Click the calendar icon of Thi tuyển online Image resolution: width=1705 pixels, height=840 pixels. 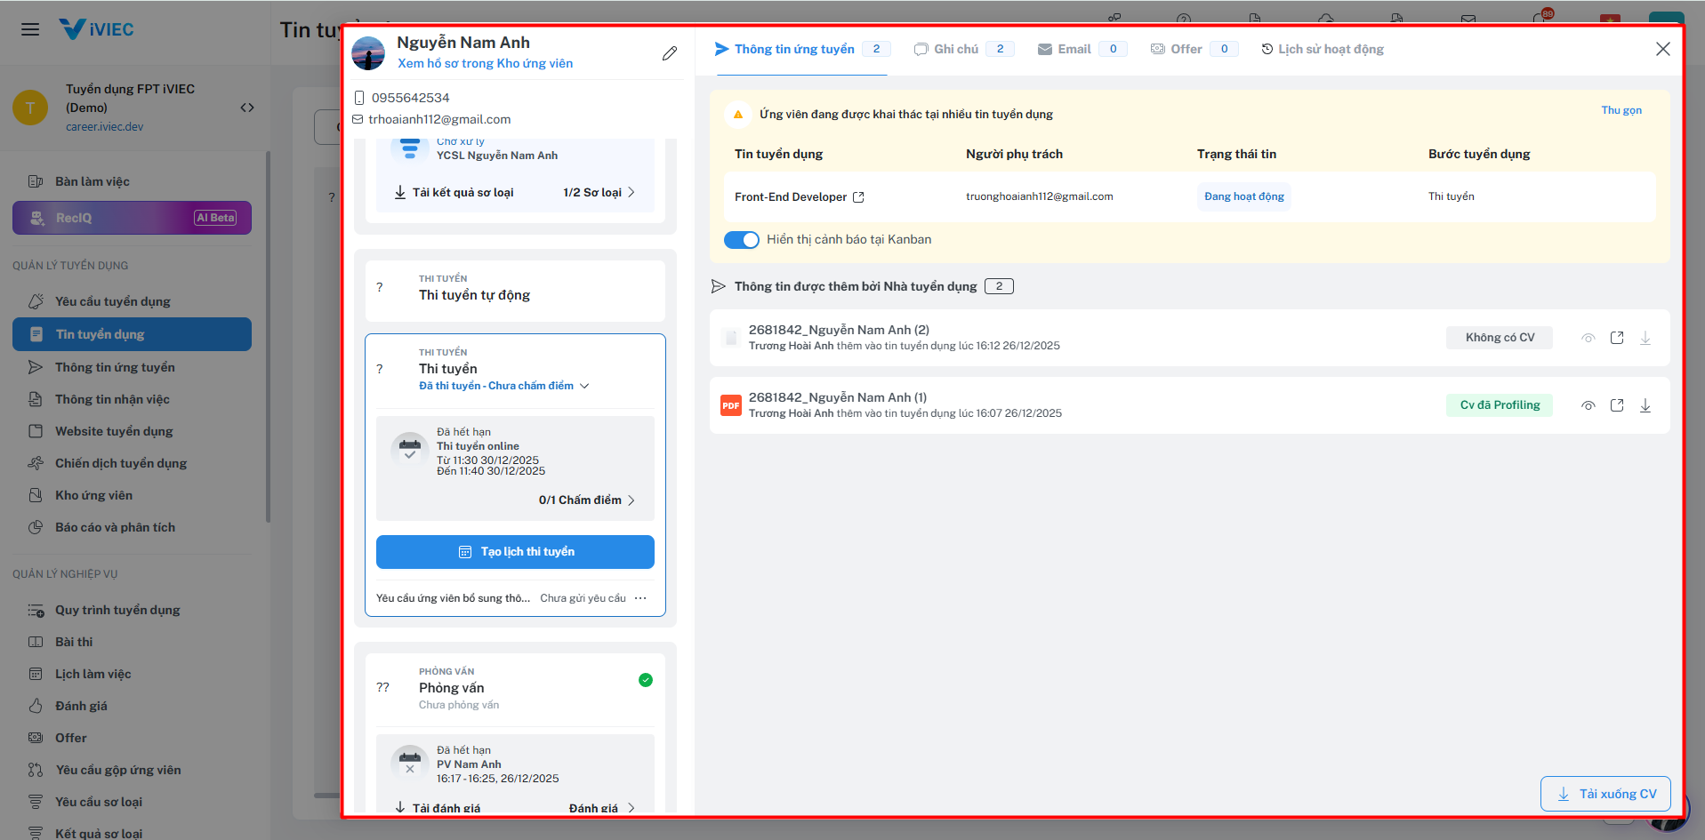[410, 448]
